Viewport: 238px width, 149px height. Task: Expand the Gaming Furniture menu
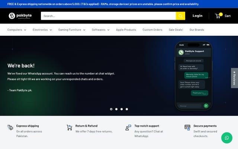(x=72, y=30)
